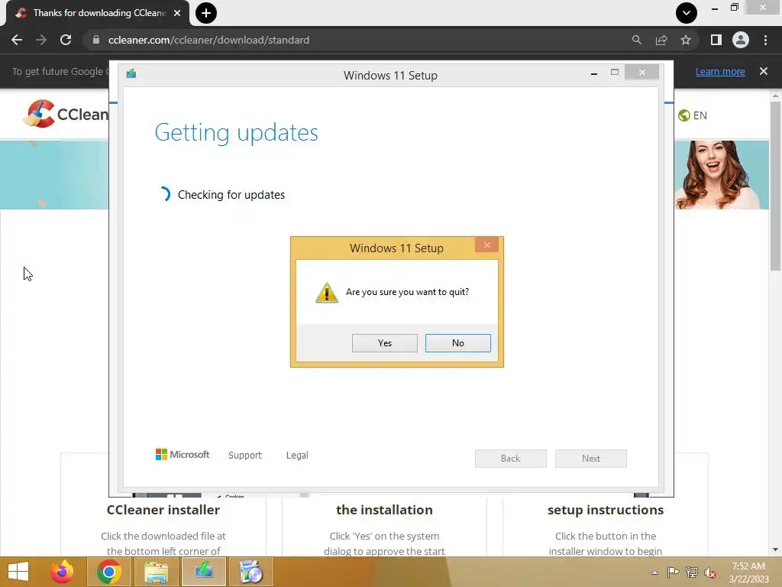The image size is (782, 587).
Task: Click the 'Getting updates' heading
Action: [236, 132]
